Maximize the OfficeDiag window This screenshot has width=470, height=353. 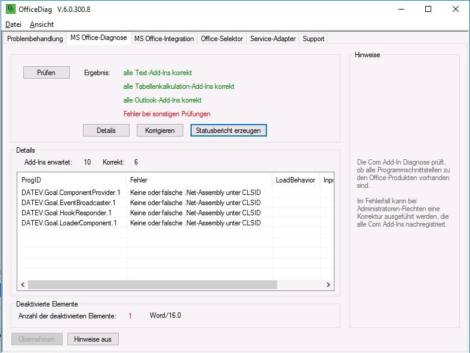(428, 9)
